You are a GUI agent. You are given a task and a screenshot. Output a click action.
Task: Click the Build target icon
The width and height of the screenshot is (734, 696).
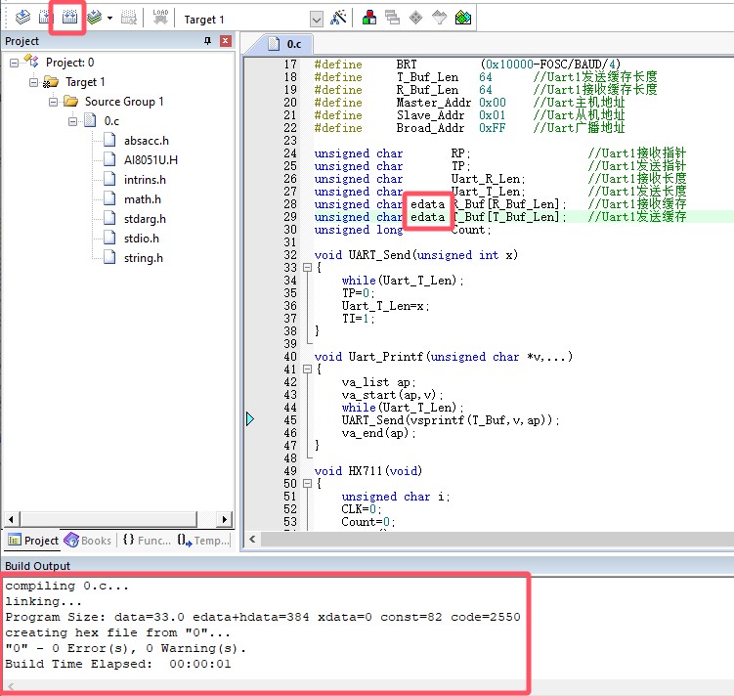pyautogui.click(x=45, y=18)
